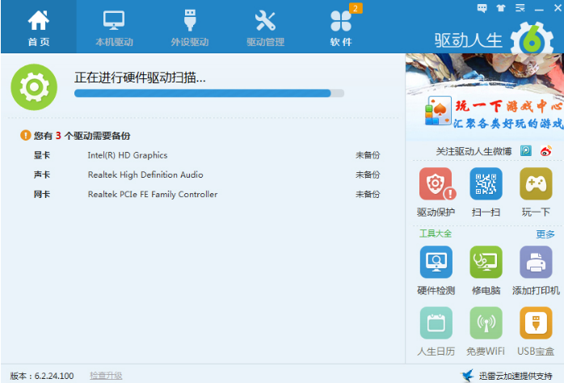Open the 驱动保护 driver protection tool
The height and width of the screenshot is (383, 564).
436,185
